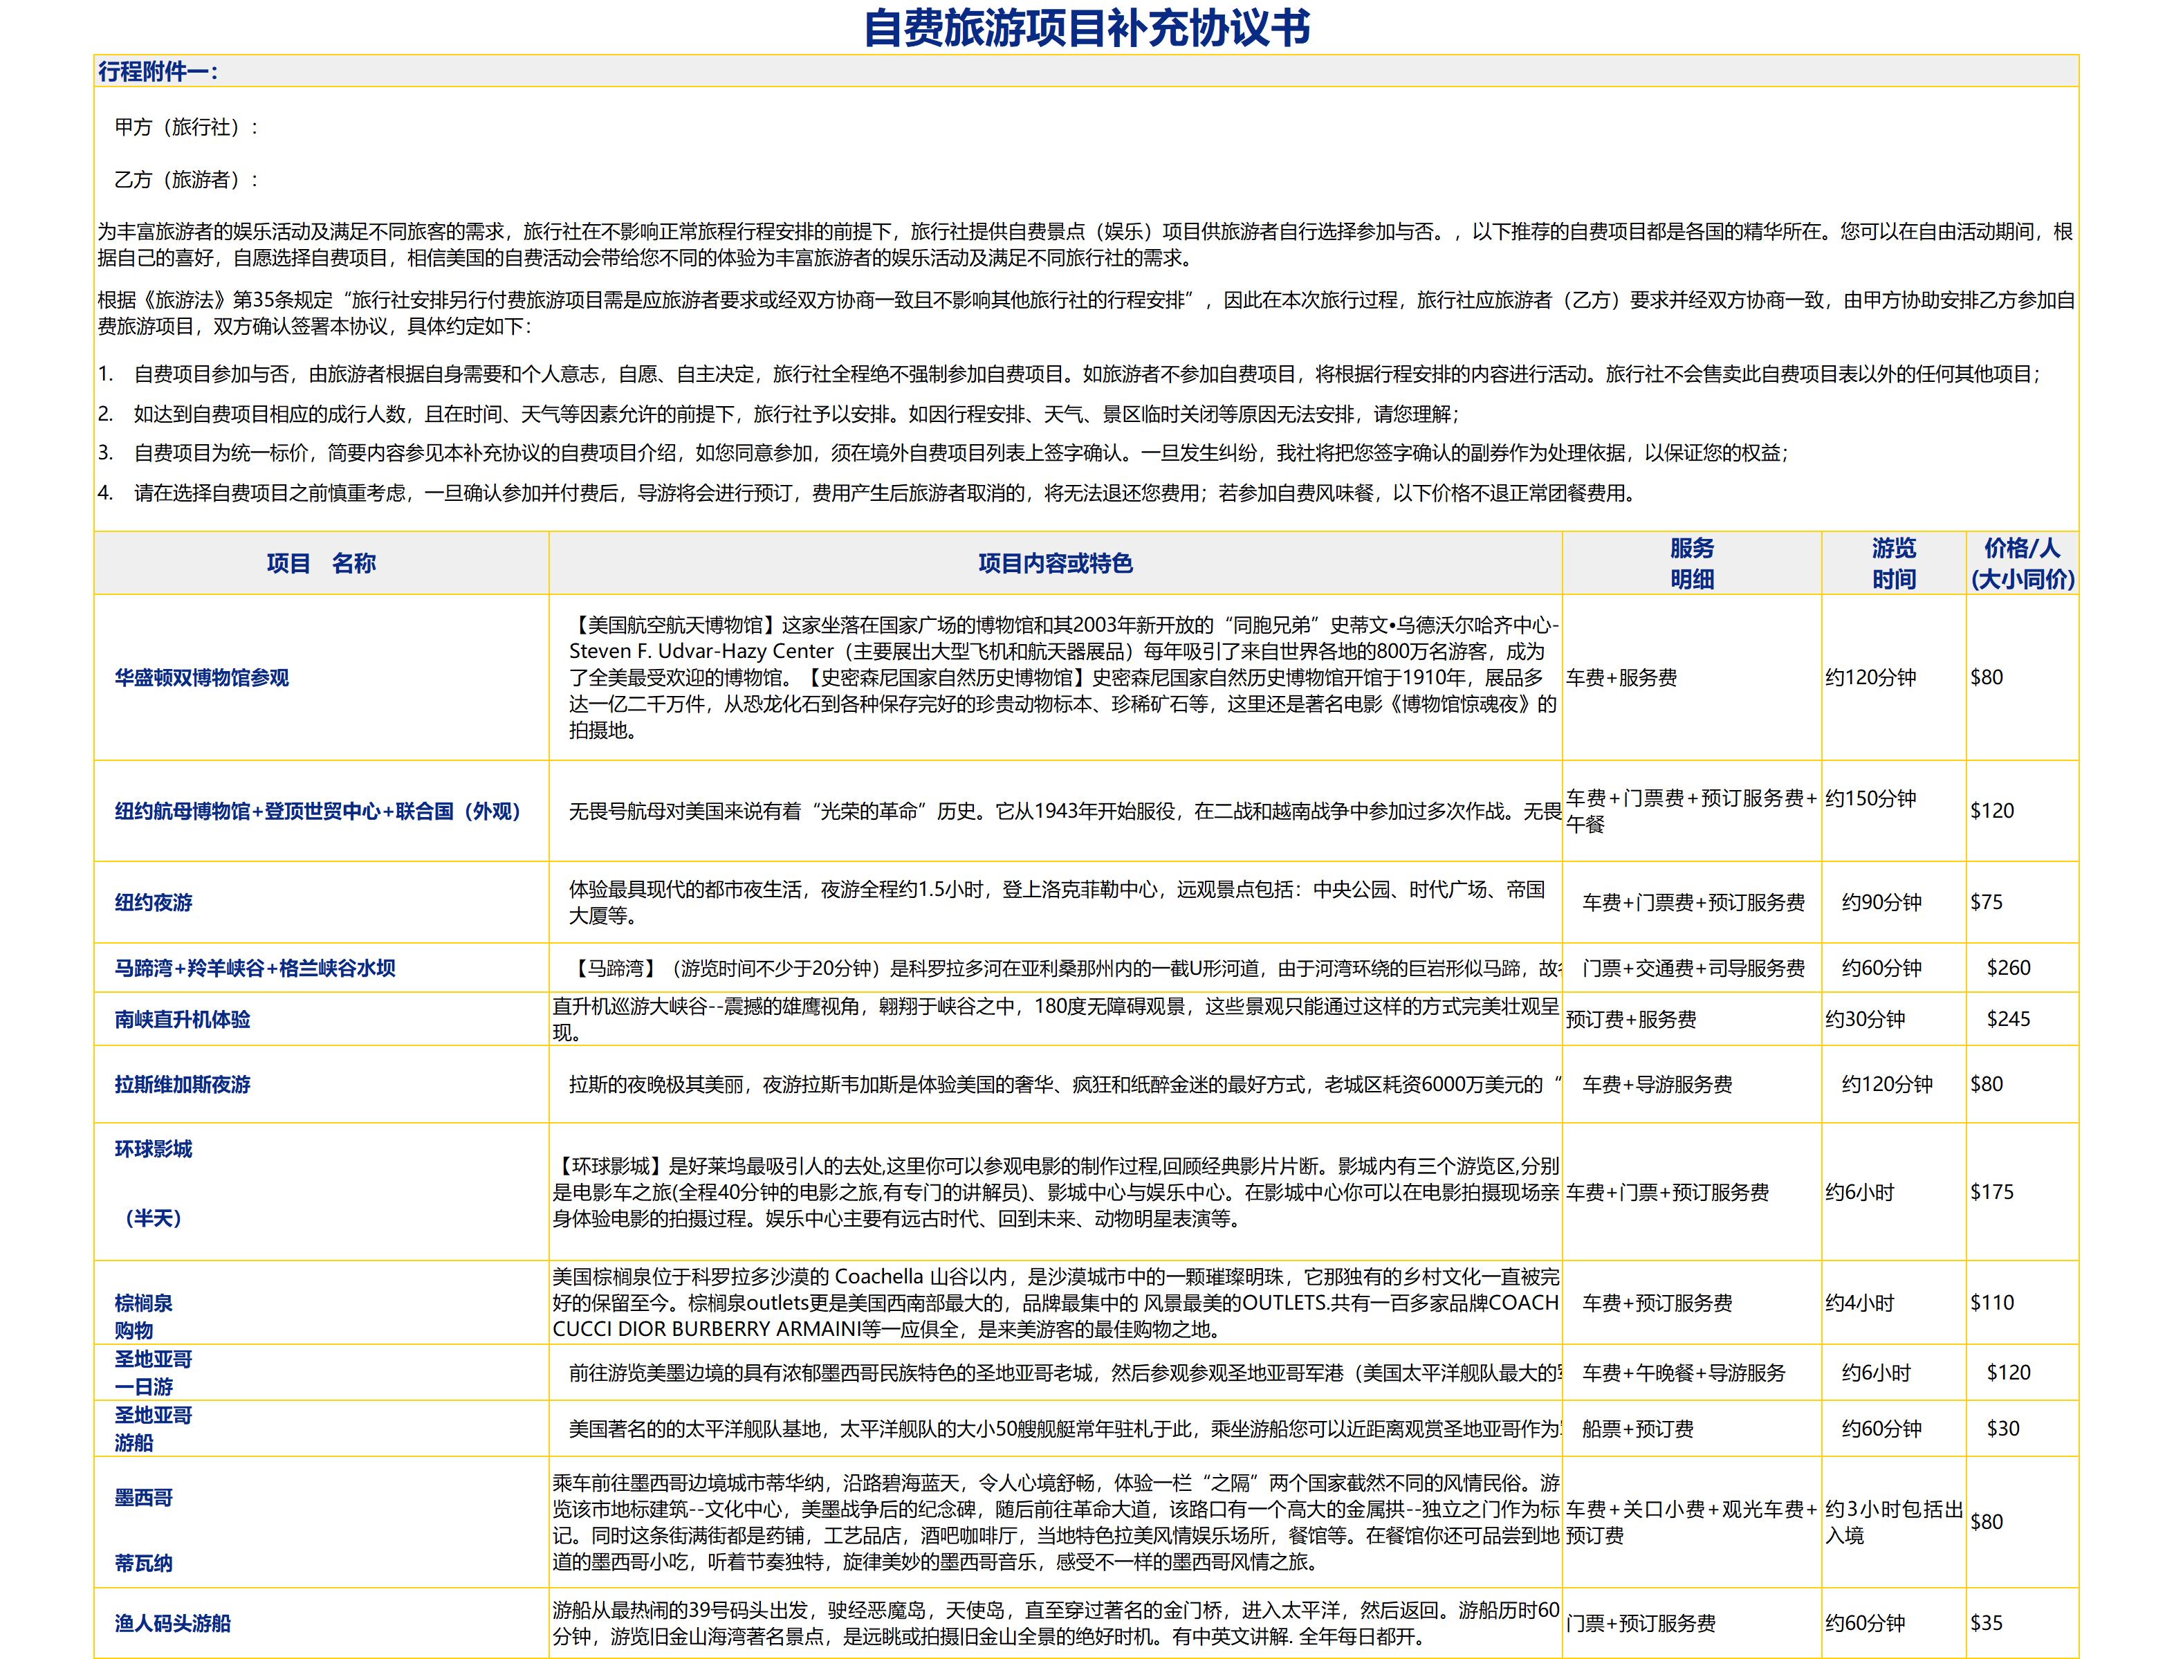Click the 门票+预订服务费 service cell

pyautogui.click(x=1691, y=1622)
